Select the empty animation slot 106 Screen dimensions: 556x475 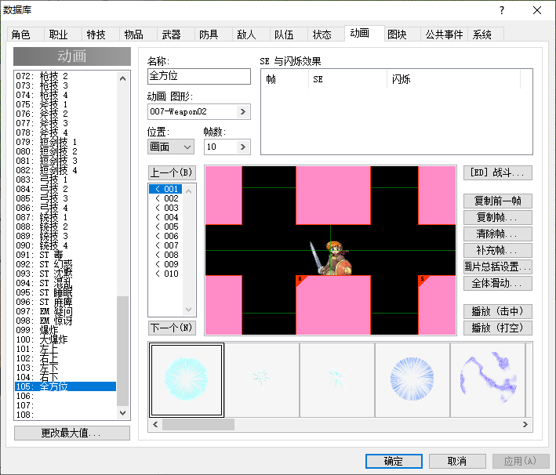point(66,396)
